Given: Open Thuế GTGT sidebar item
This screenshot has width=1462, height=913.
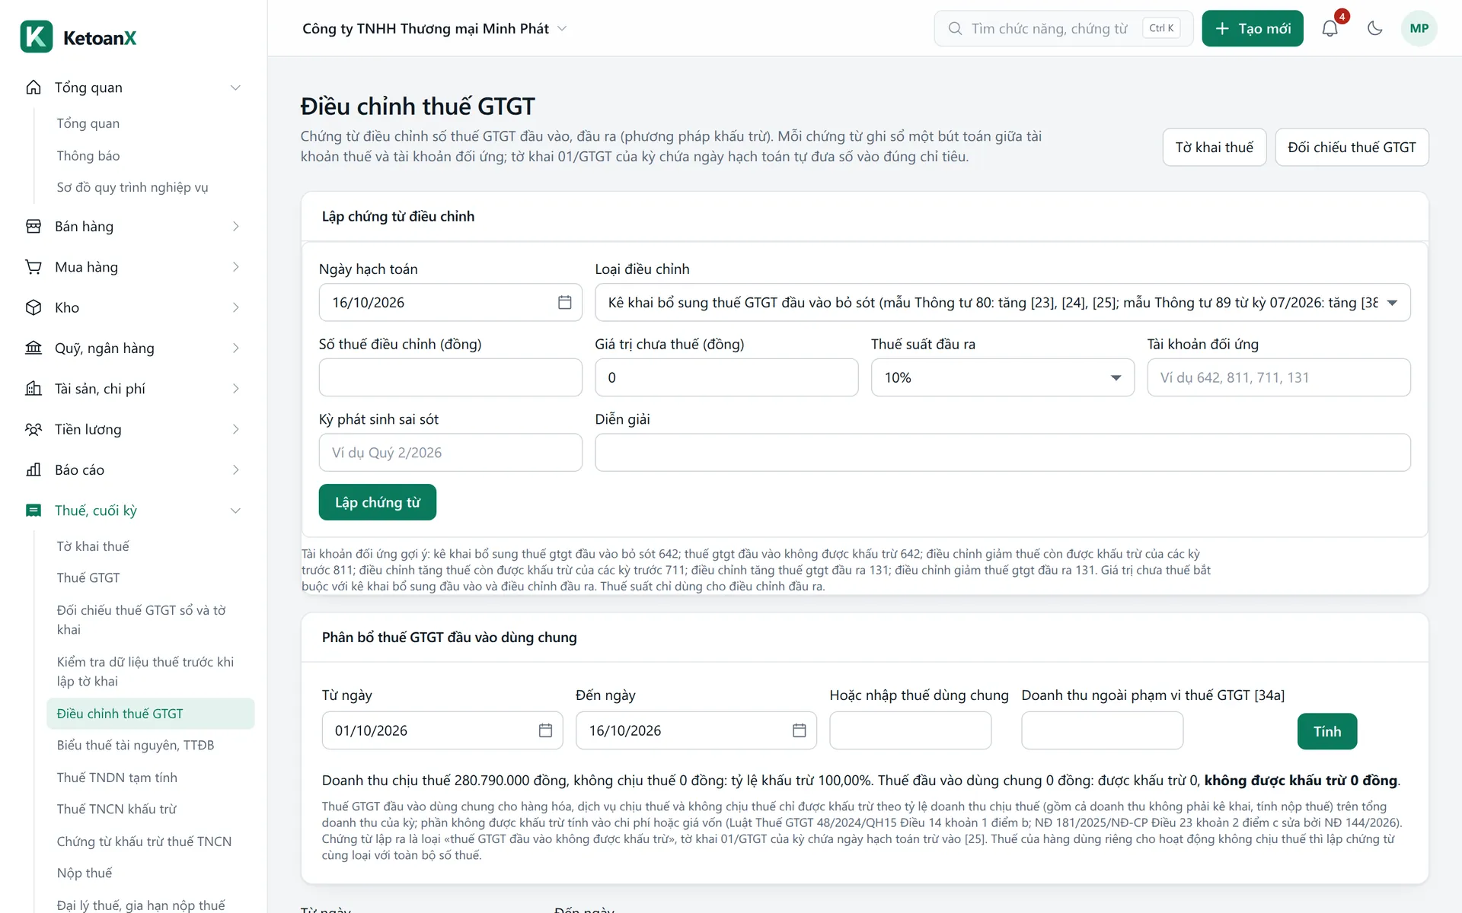Looking at the screenshot, I should click(x=88, y=578).
